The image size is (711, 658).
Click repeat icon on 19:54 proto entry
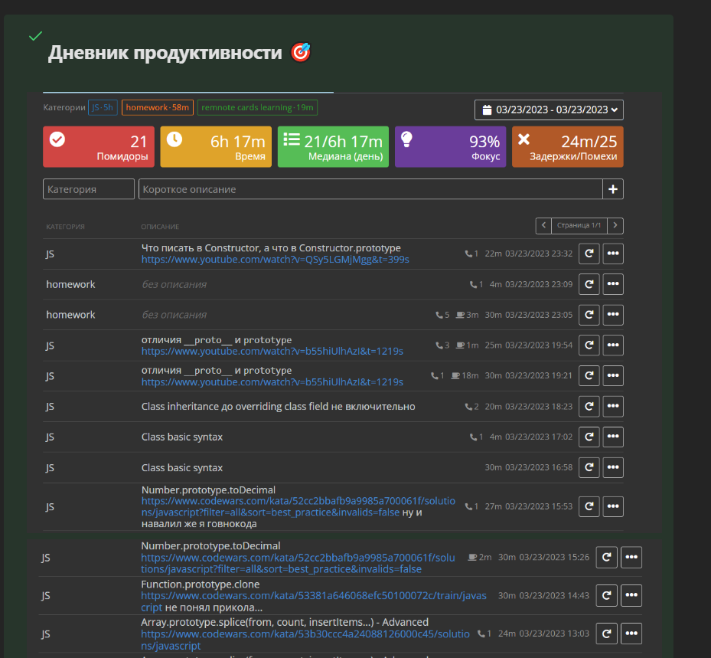(589, 345)
